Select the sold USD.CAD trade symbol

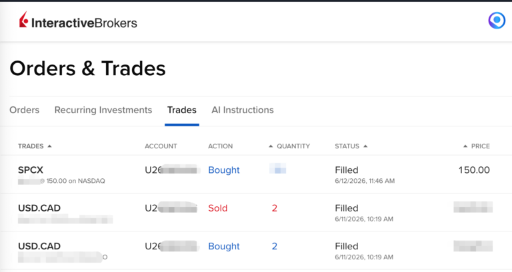(39, 208)
